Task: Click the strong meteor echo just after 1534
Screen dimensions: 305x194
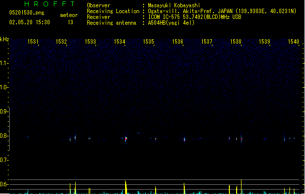Action: click(x=126, y=139)
